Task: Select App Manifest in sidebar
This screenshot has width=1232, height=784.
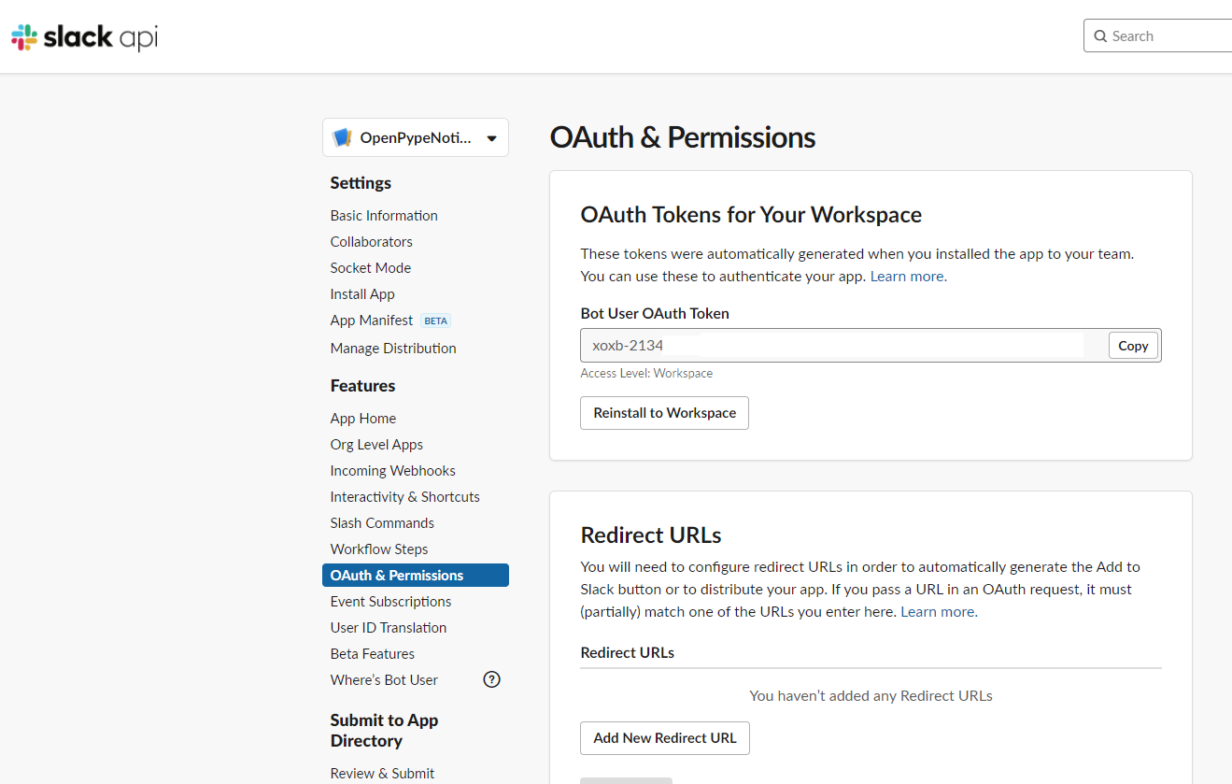Action: click(371, 321)
